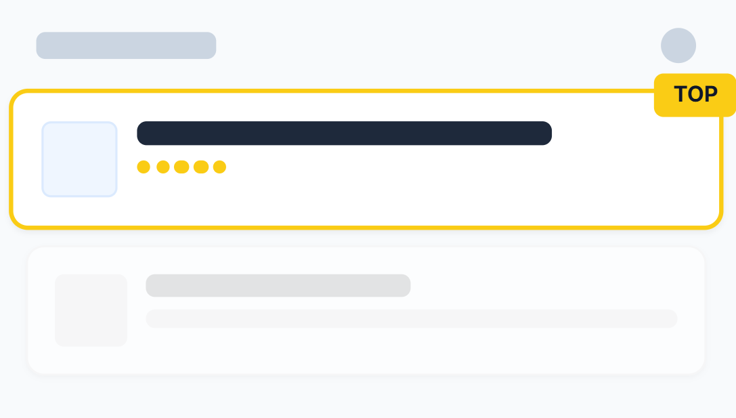Click the gray header title placeholder bar

click(x=126, y=45)
